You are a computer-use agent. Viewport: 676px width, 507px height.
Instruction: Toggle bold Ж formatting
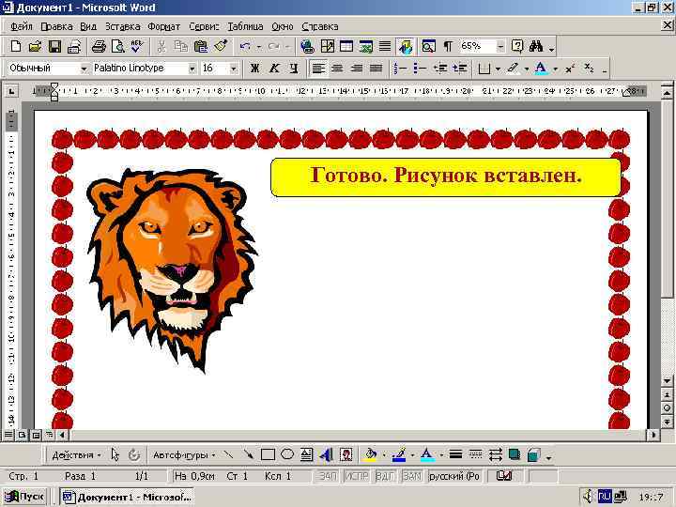click(x=254, y=69)
